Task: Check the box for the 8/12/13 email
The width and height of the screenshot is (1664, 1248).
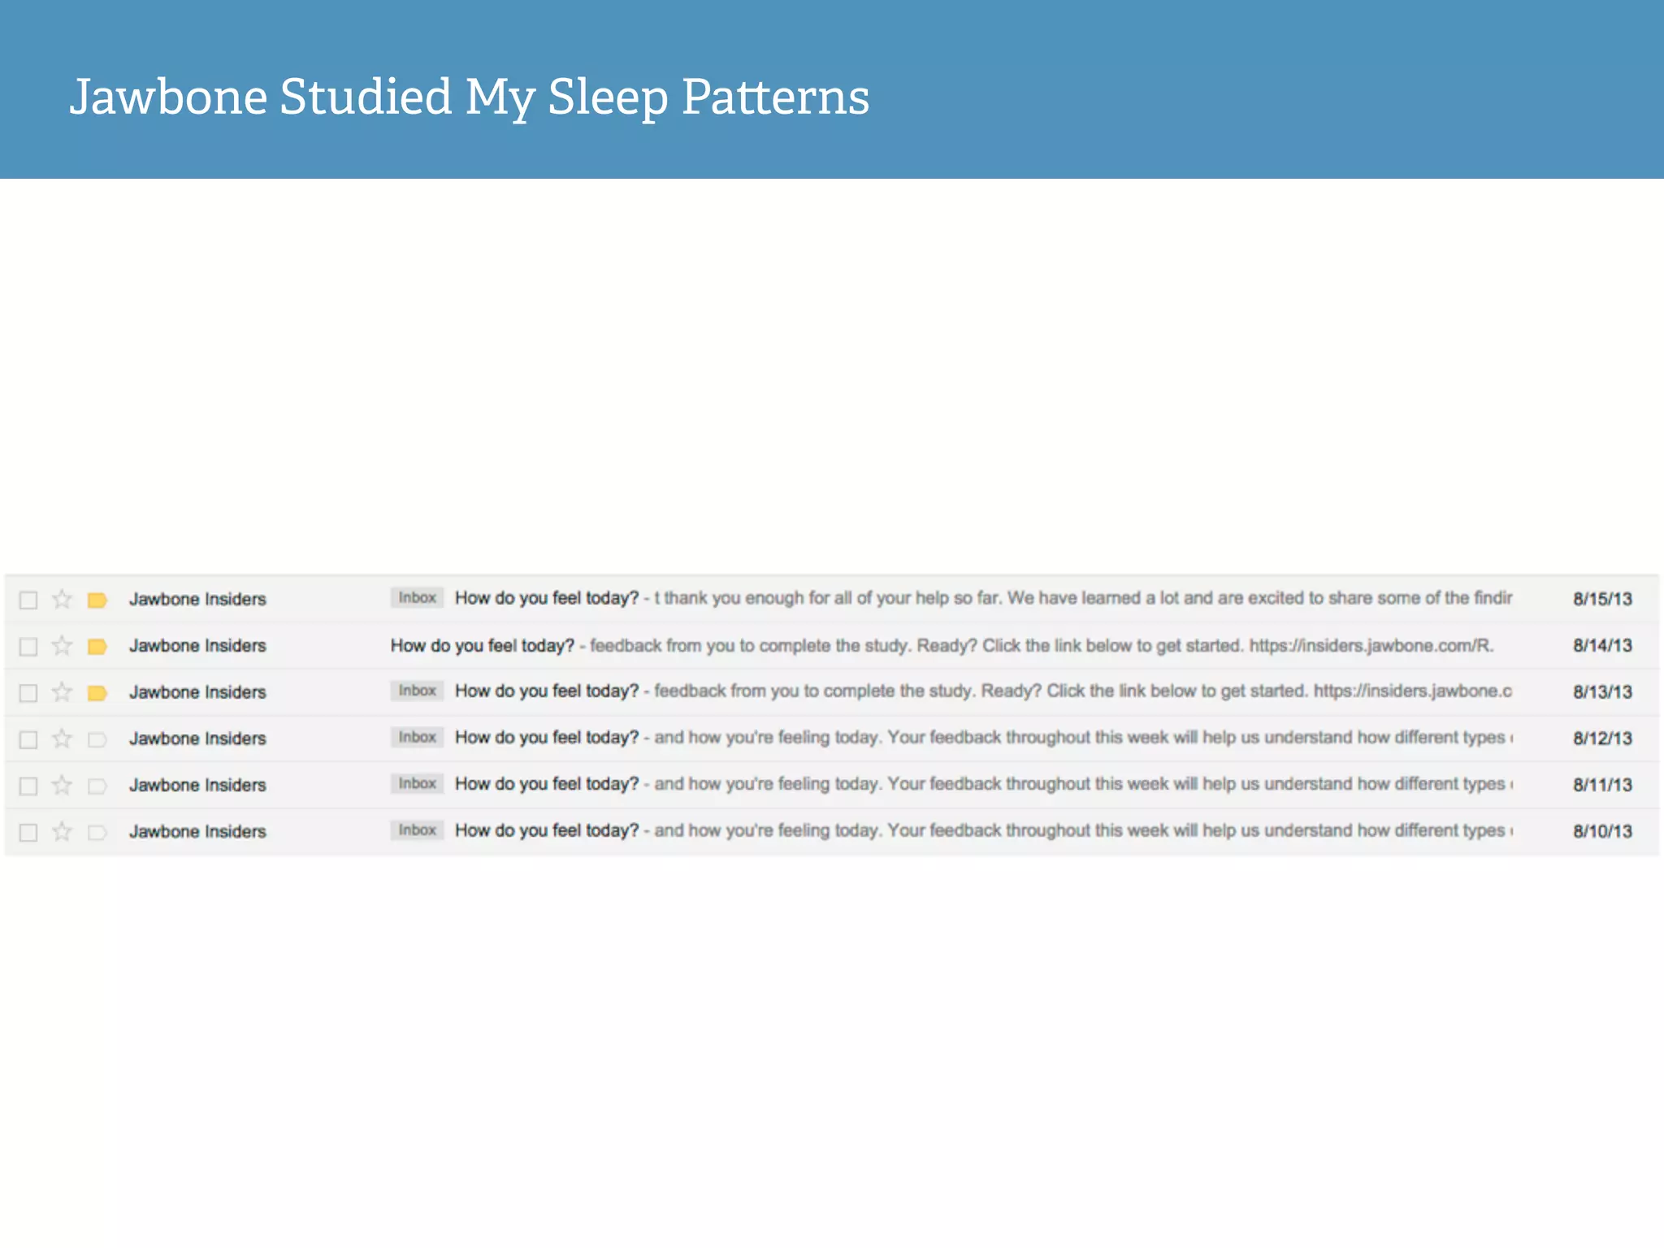Action: click(x=28, y=739)
